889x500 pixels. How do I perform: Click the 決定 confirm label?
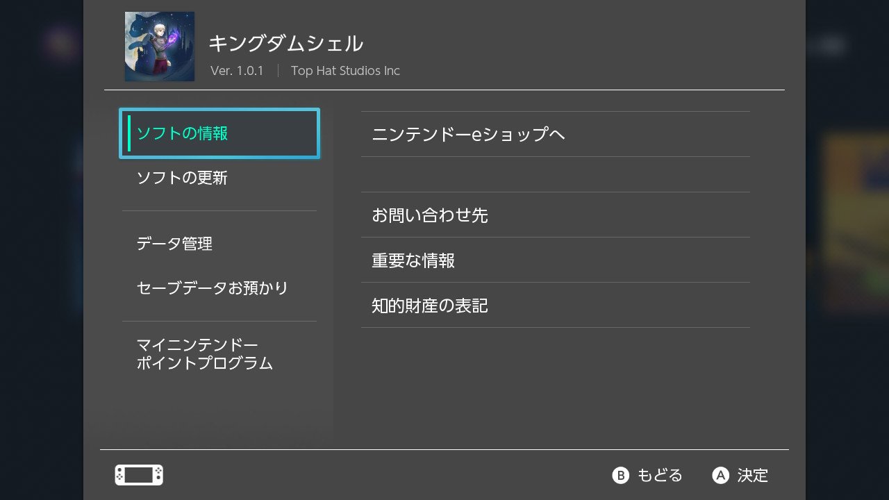point(753,475)
